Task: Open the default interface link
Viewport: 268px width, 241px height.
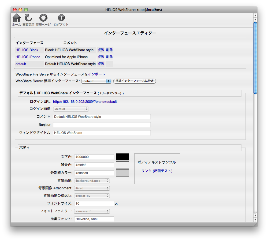Action: pyautogui.click(x=21, y=64)
